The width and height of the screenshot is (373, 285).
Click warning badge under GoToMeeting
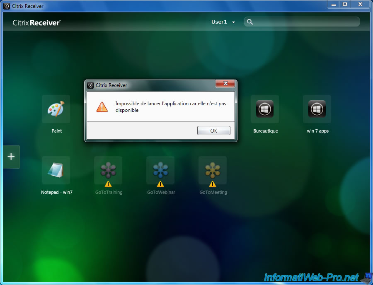(213, 184)
